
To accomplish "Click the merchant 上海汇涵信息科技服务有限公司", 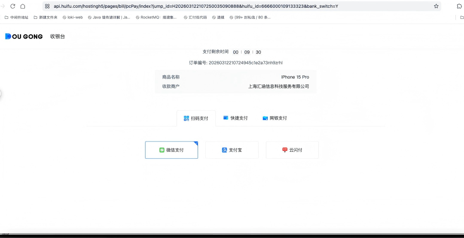I will [279, 87].
